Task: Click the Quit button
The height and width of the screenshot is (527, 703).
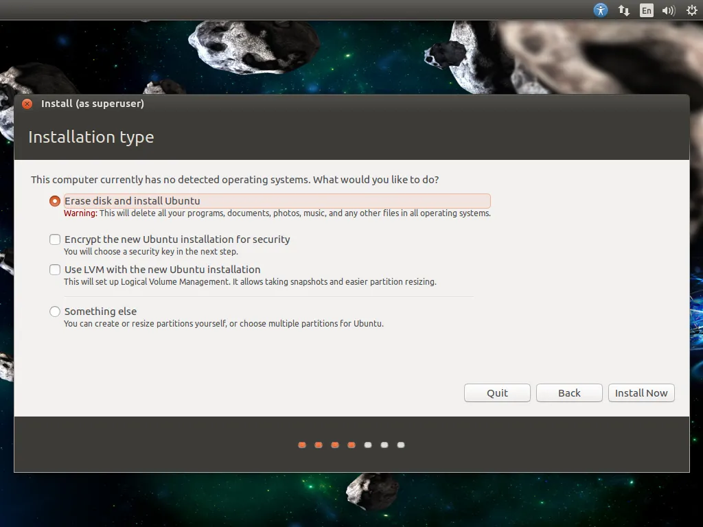Action: (497, 393)
